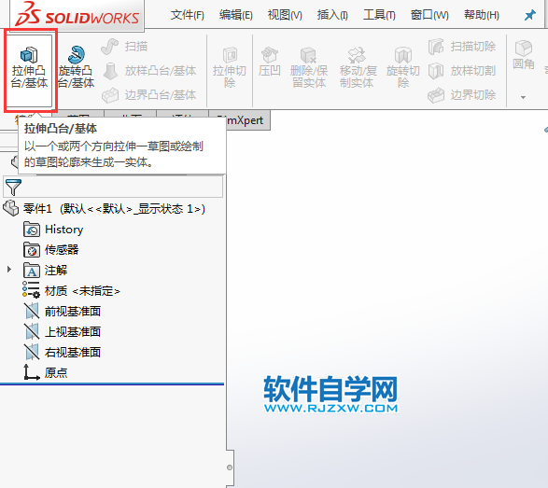Open the 视图(V) menu
This screenshot has width=548, height=488.
tap(285, 15)
